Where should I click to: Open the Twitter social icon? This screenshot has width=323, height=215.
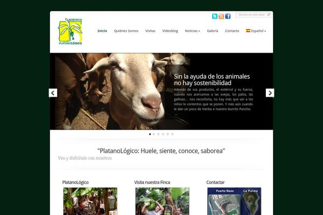215,16
